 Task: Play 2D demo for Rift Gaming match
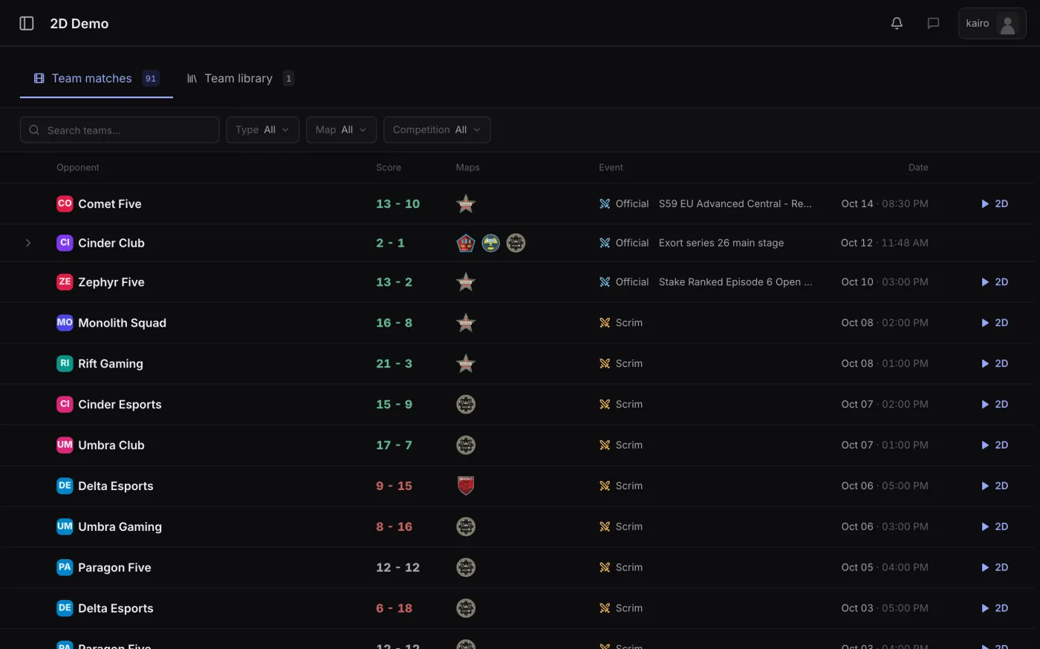[x=995, y=364]
